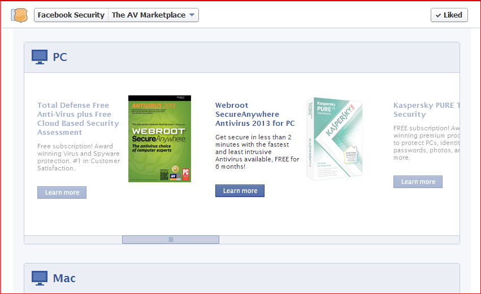The image size is (481, 294).
Task: Click the PC monitor icon
Action: tap(40, 57)
